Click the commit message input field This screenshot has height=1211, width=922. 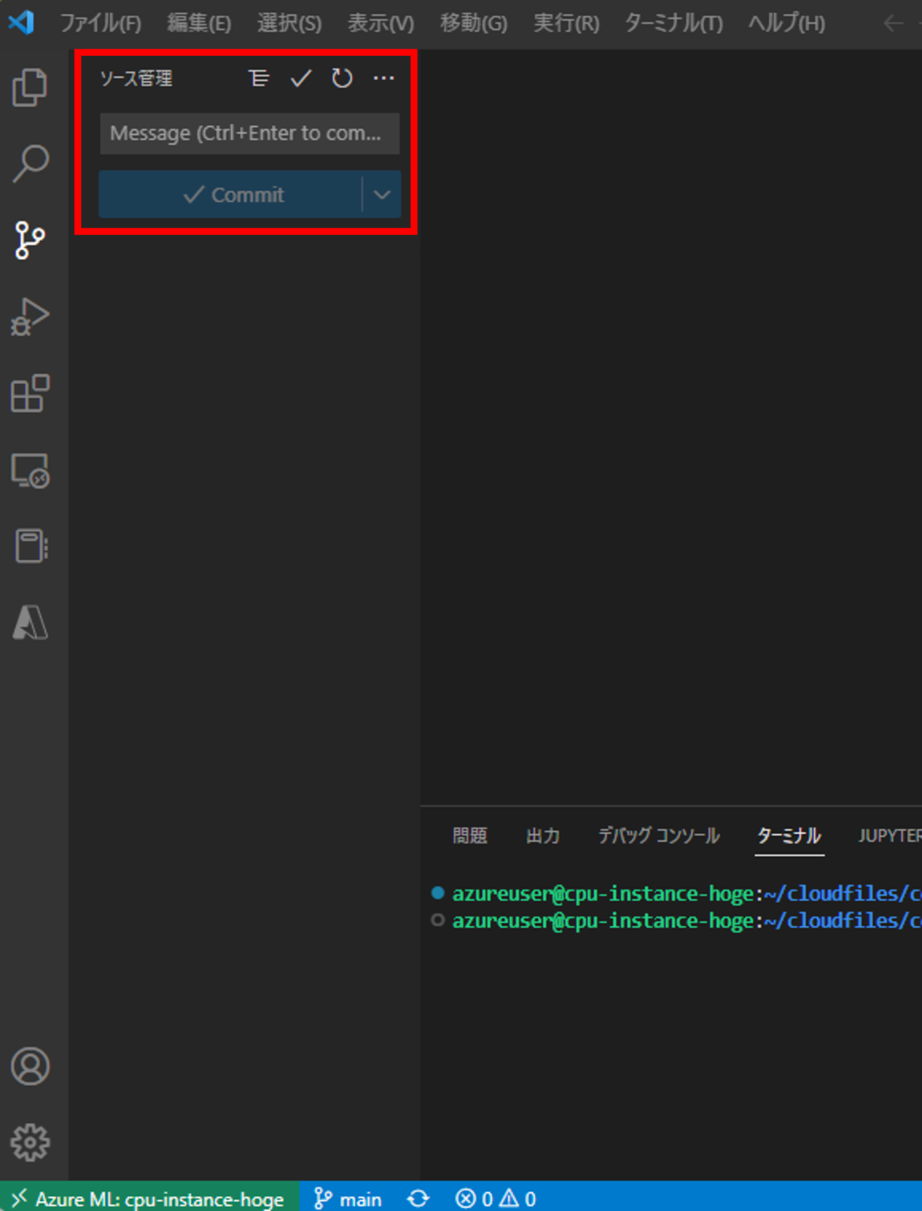250,134
